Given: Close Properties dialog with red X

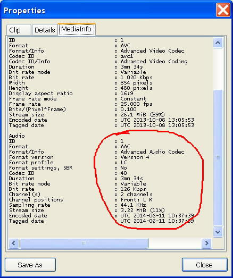Looking at the screenshot, I should pos(223,10).
